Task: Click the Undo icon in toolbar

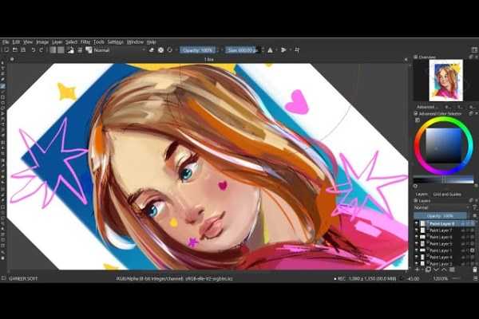Action: coord(32,49)
